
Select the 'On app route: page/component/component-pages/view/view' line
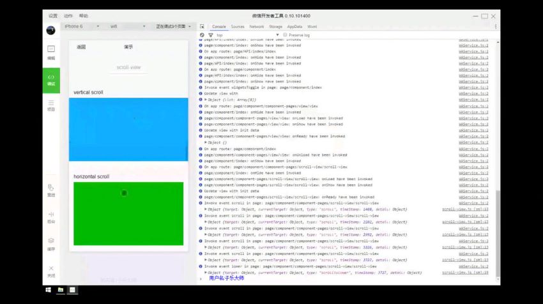click(261, 106)
